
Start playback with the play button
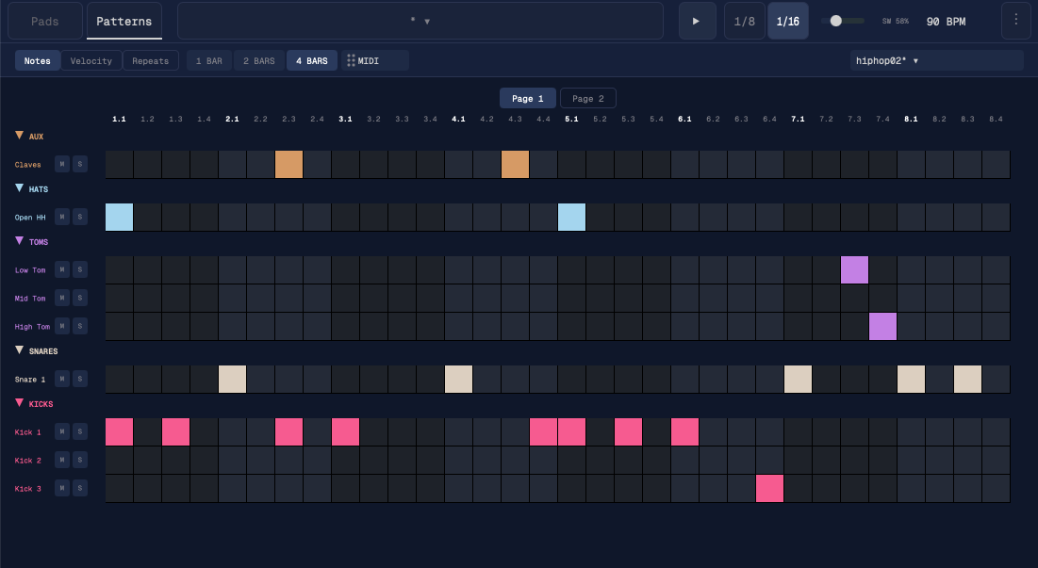pos(697,21)
